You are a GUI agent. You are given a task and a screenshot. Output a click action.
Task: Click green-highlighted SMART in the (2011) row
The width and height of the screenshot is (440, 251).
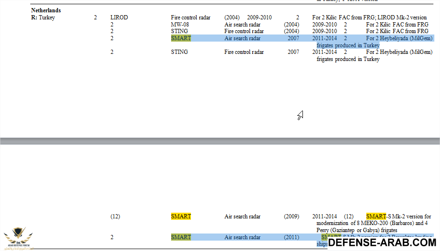point(181,237)
